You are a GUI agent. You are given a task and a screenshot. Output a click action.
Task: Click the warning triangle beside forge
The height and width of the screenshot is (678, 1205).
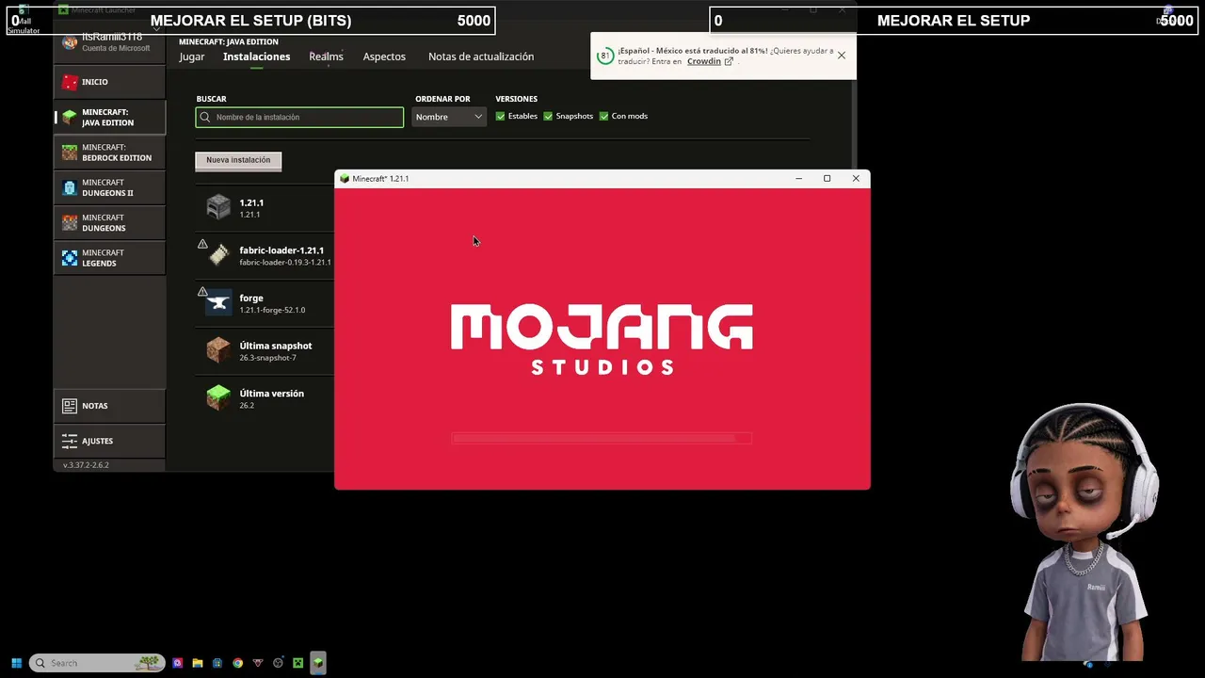pyautogui.click(x=202, y=292)
